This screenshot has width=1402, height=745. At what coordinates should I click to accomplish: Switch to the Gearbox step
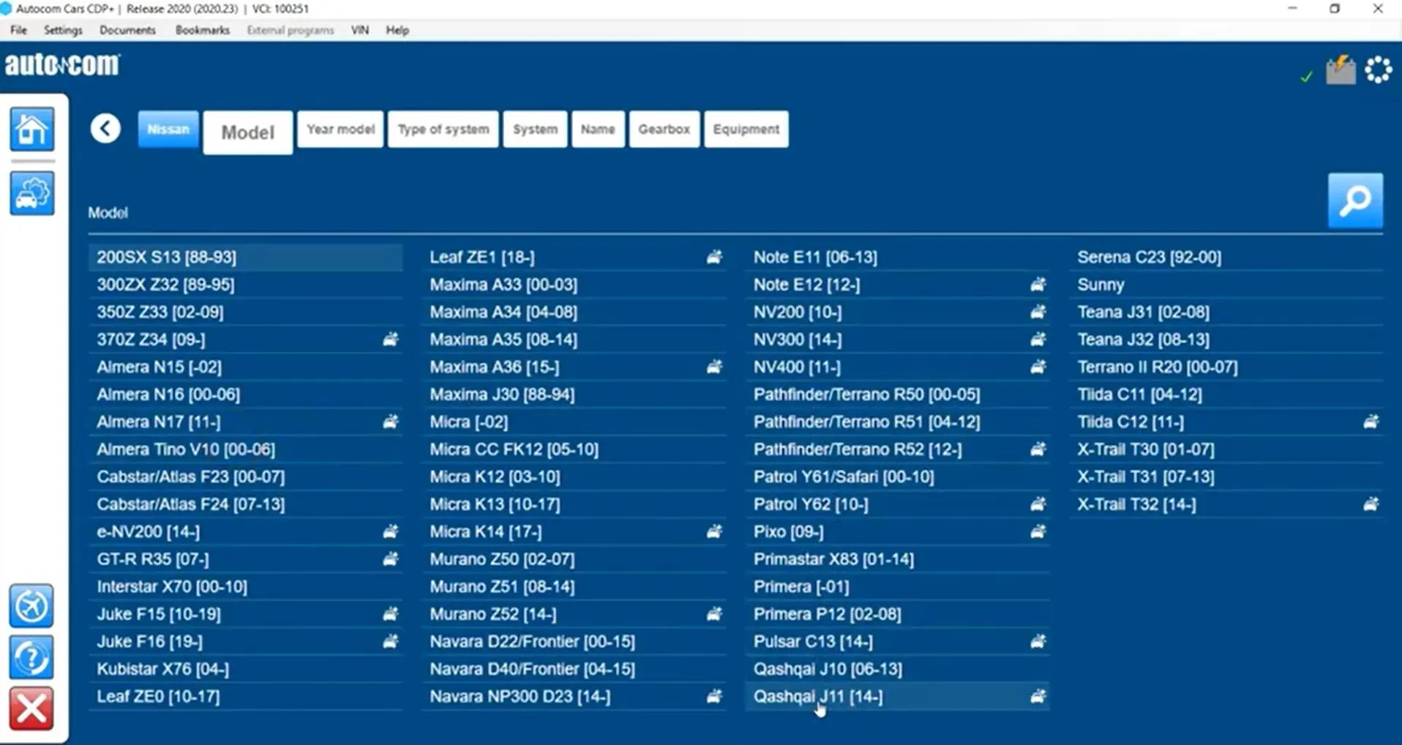pos(664,129)
